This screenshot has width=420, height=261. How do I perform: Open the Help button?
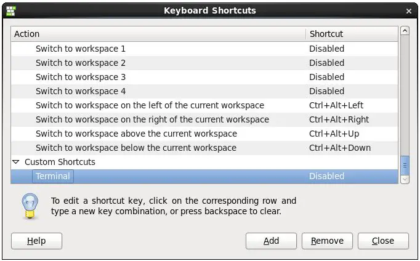pyautogui.click(x=36, y=241)
